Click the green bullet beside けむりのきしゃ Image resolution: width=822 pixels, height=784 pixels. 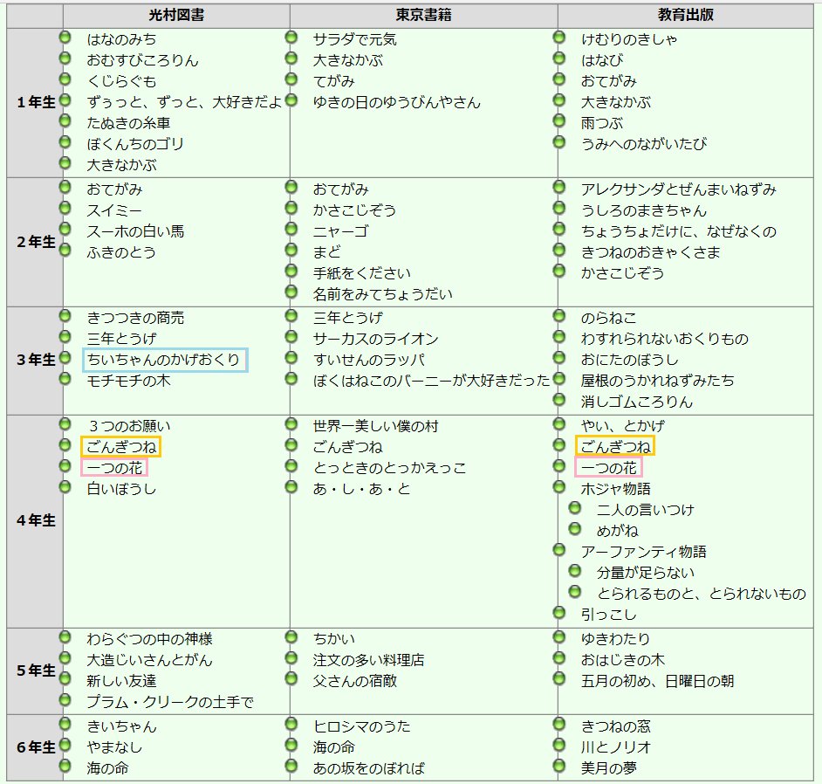pos(558,38)
